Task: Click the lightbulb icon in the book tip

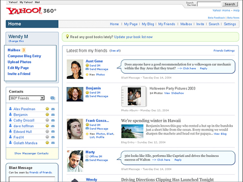Action: (x=66, y=37)
